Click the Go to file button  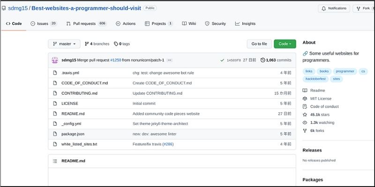[x=259, y=44]
